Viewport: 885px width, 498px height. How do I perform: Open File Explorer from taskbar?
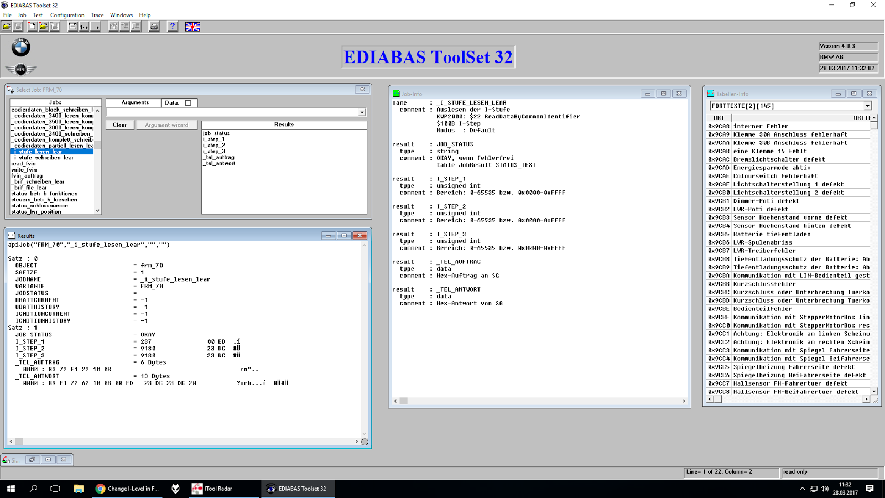click(79, 489)
